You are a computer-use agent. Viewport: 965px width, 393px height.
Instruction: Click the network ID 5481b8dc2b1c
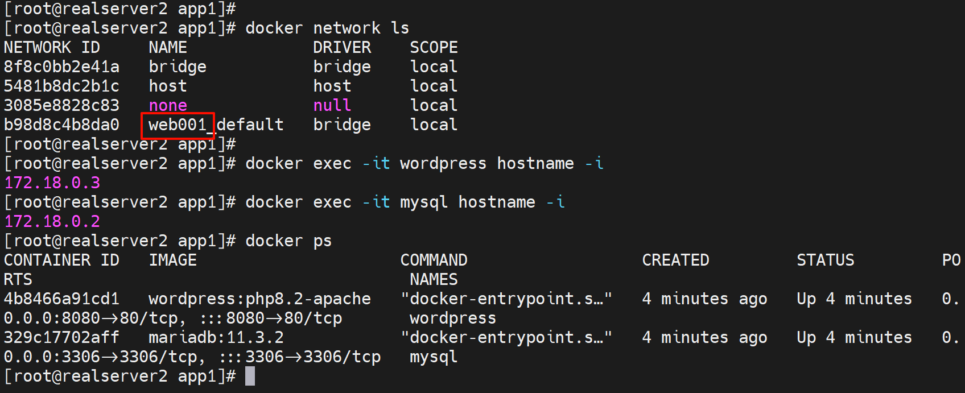click(x=61, y=86)
